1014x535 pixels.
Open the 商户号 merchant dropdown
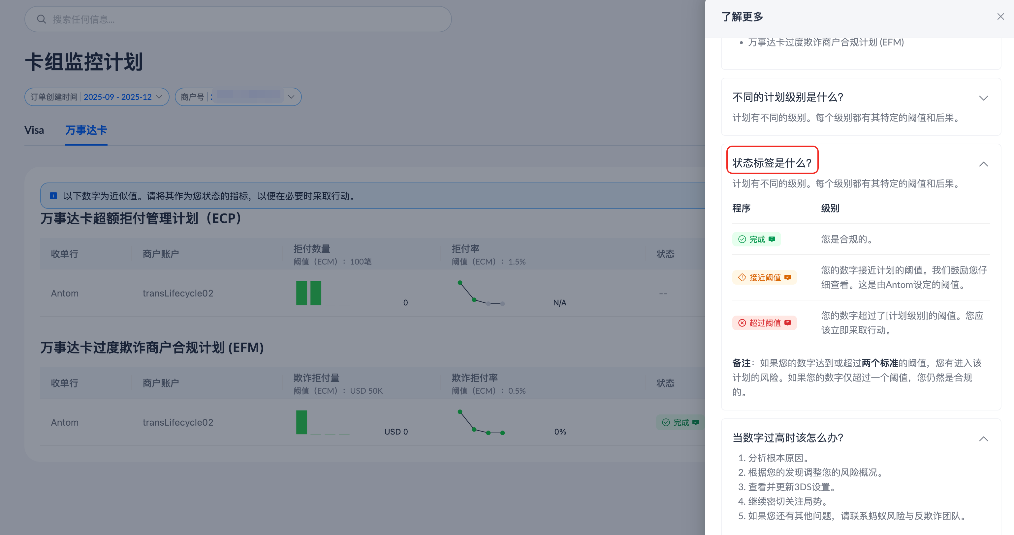pyautogui.click(x=291, y=97)
